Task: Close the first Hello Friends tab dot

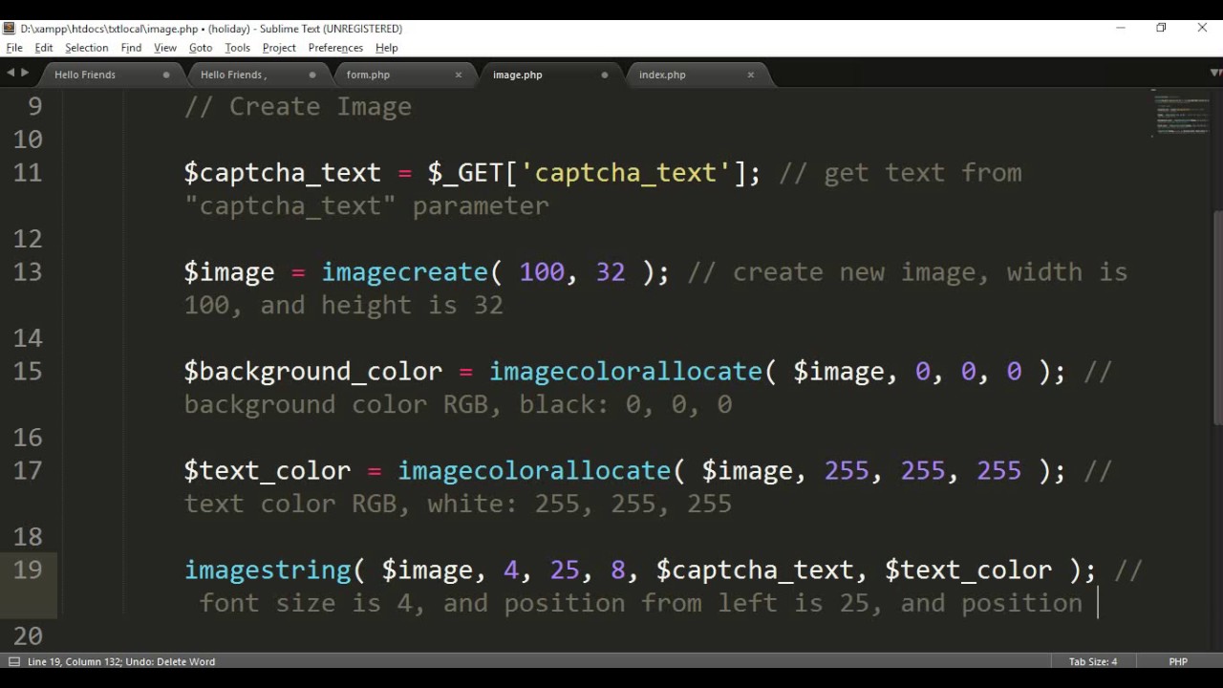Action: click(166, 75)
